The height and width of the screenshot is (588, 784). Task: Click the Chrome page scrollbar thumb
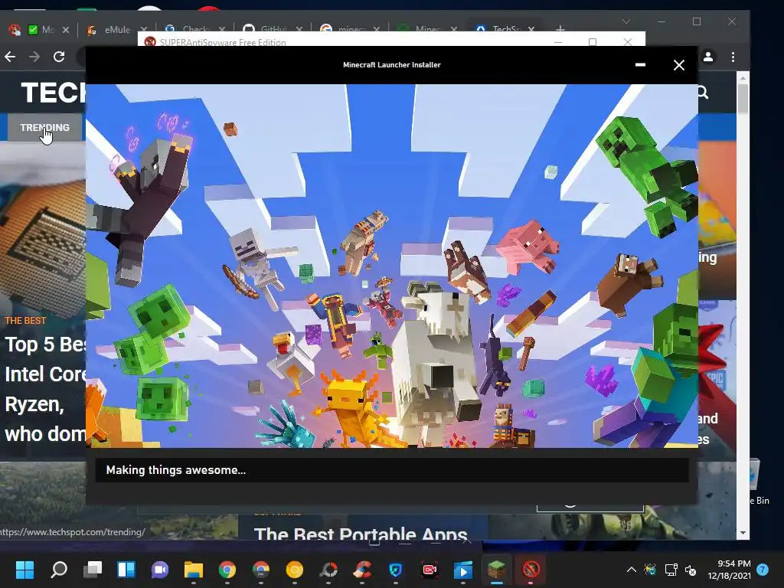pos(743,98)
